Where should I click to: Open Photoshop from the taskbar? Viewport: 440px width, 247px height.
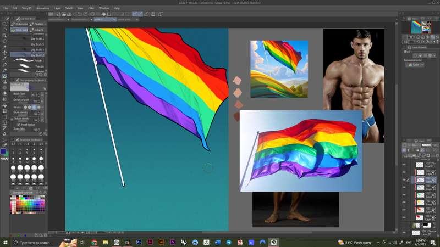(139, 242)
